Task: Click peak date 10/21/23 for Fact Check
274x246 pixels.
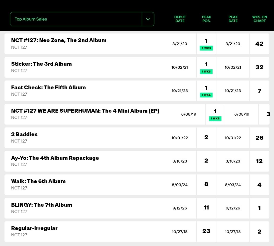Action: click(x=233, y=91)
